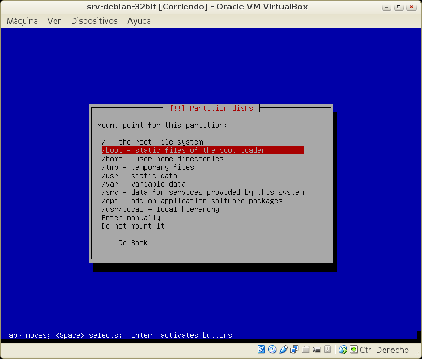422x359 pixels.
Task: Click the video capture status icon
Action: point(316,350)
